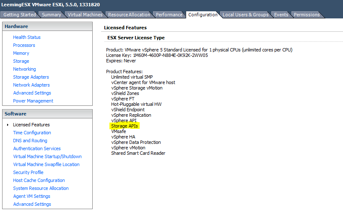The width and height of the screenshot is (343, 215).
Task: Click 'vSphere Data Protection' feature text
Action: point(136,142)
